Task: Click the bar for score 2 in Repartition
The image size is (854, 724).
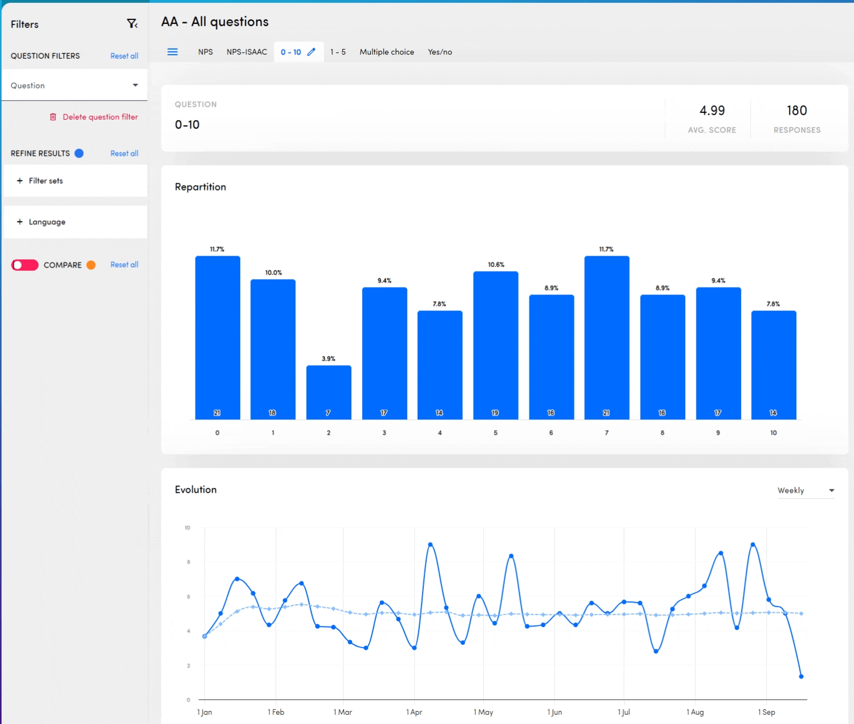Action: click(329, 393)
